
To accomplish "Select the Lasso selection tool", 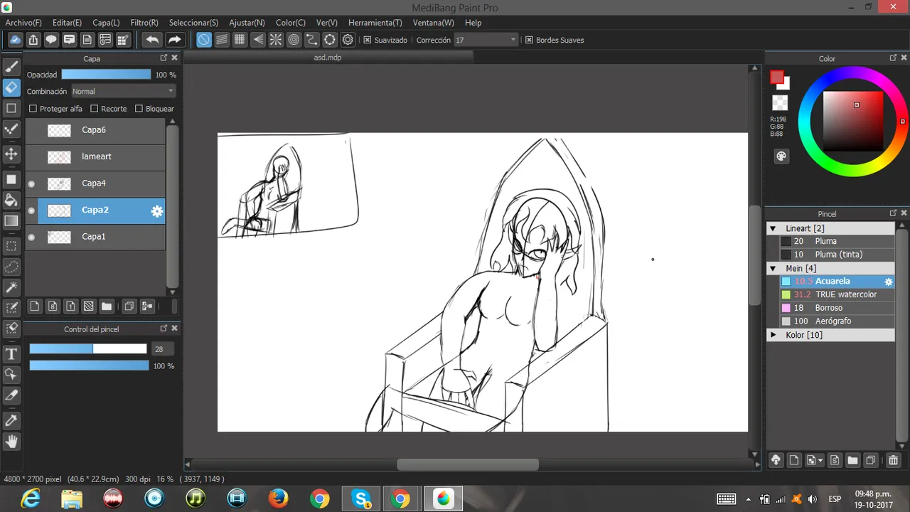I will pos(11,267).
